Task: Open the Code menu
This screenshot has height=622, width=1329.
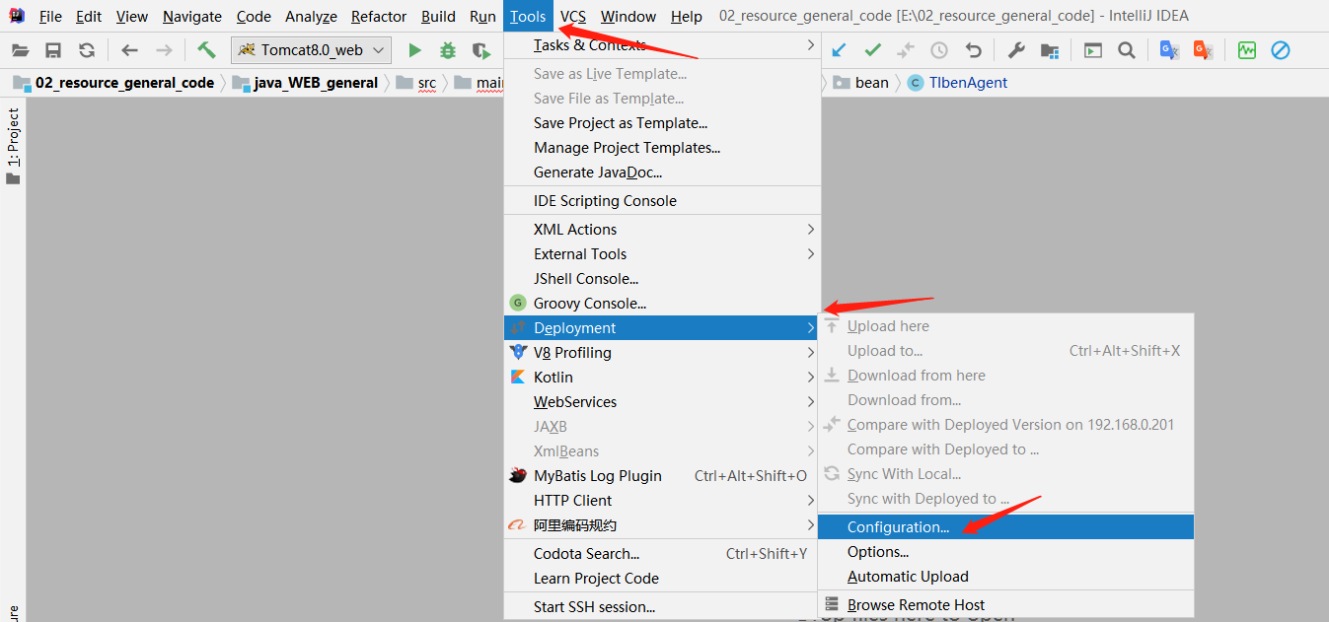Action: pyautogui.click(x=254, y=17)
